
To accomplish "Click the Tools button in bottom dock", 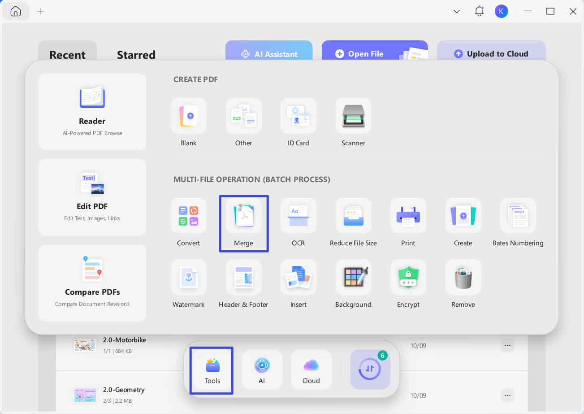I will pos(212,370).
